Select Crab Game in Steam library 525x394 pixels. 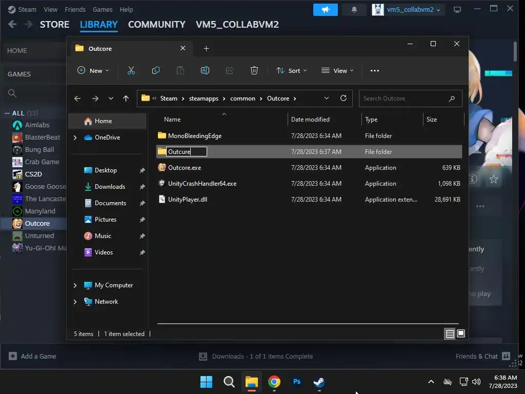[x=42, y=162]
